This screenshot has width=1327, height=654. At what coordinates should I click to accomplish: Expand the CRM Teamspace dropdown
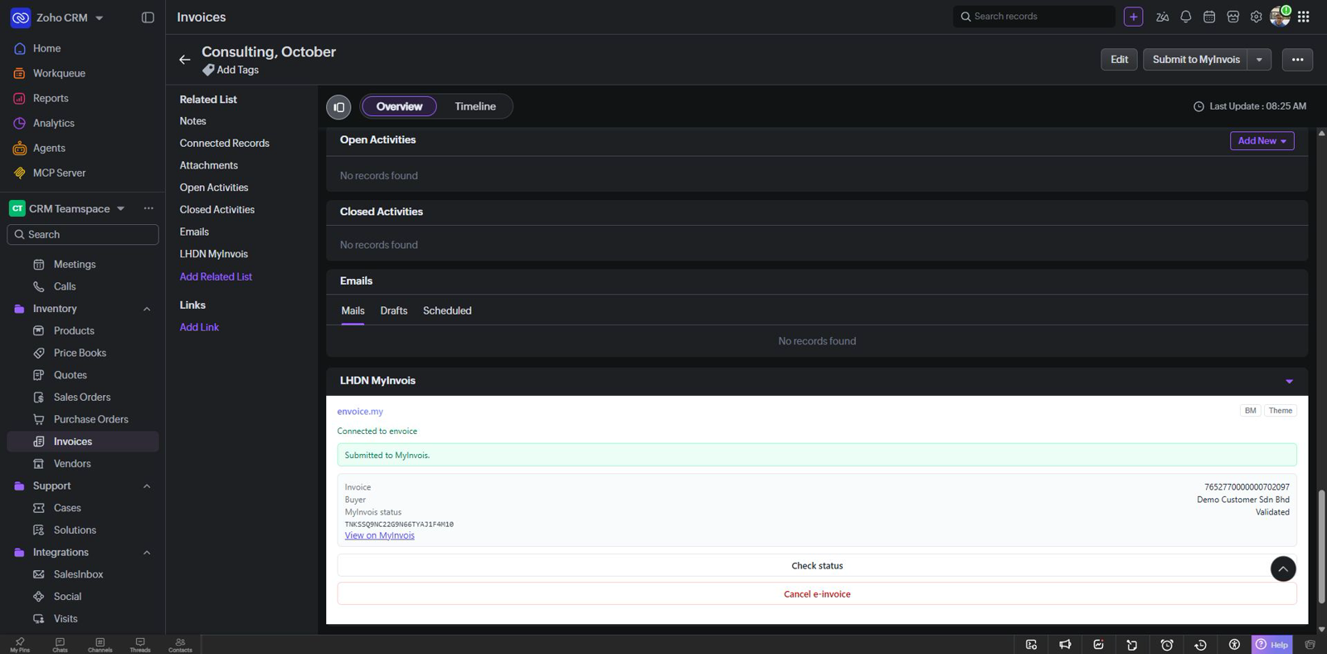tap(120, 208)
